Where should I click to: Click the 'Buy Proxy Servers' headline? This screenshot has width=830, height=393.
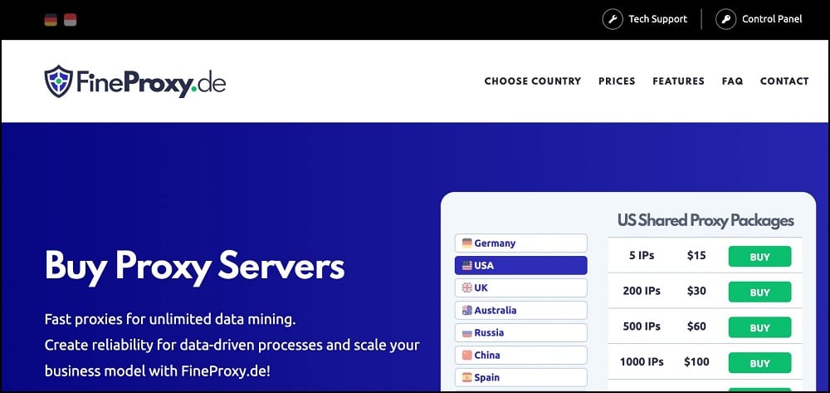195,267
